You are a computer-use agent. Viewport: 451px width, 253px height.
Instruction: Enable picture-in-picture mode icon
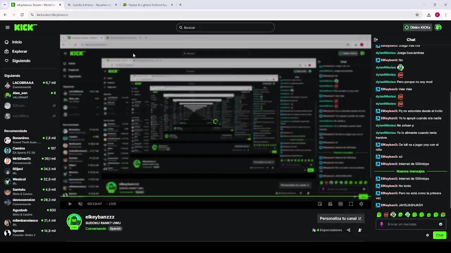coord(320,204)
